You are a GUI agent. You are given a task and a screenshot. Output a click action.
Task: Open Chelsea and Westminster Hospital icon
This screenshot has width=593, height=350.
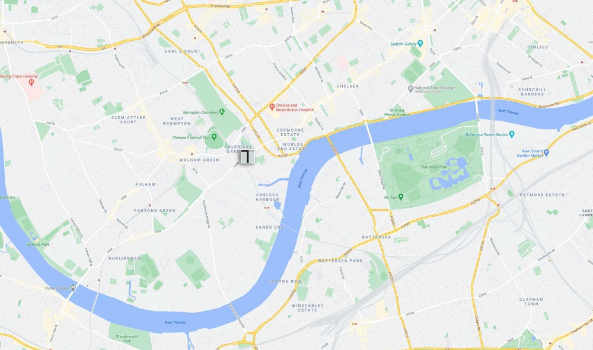pos(272,107)
